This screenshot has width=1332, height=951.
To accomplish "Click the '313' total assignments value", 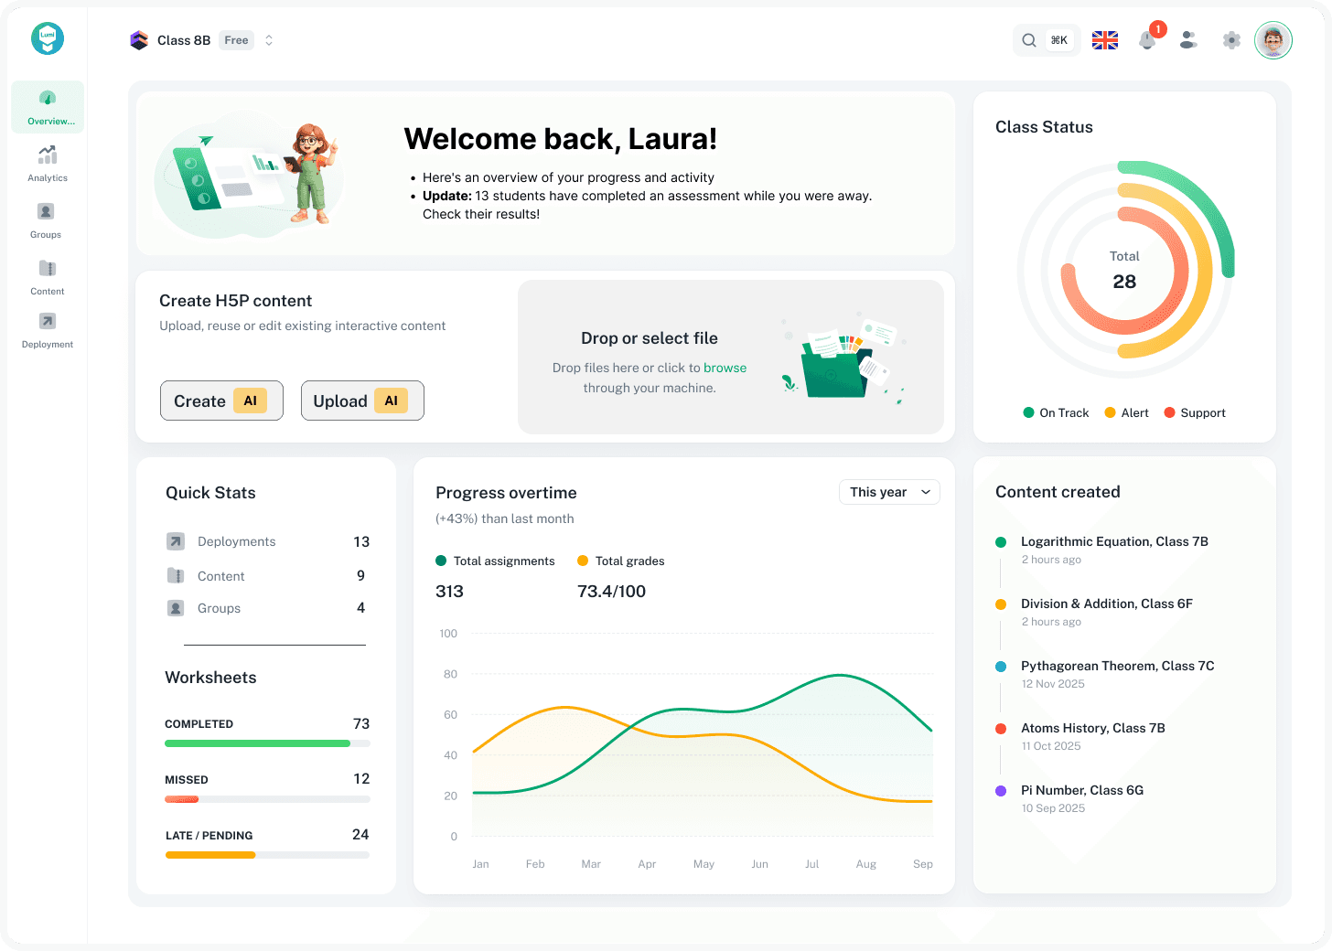I will click(x=449, y=591).
